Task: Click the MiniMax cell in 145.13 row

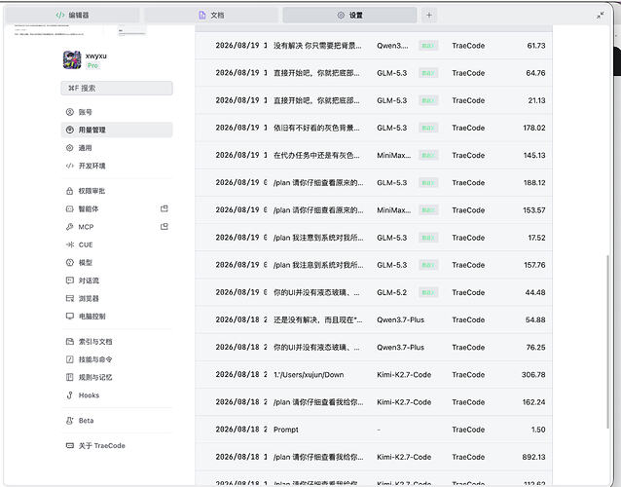Action: pos(393,155)
